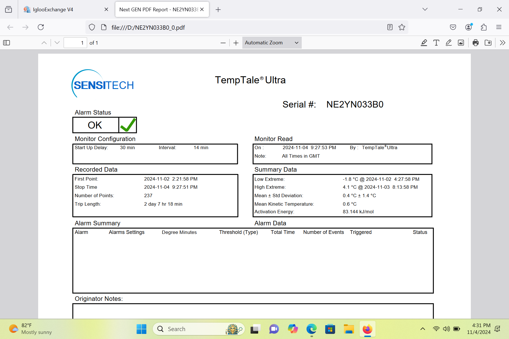Screen dimensions: 509x339
Task: Select the PDF add text tool
Action: pos(436,43)
